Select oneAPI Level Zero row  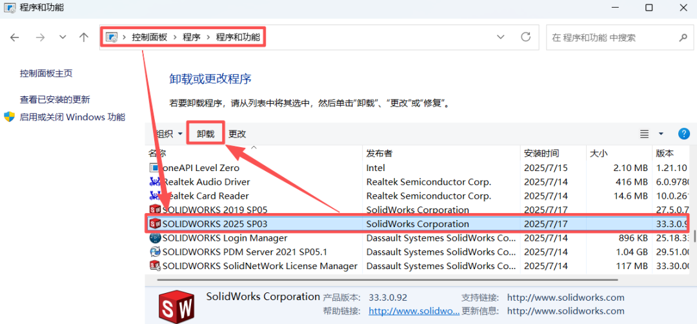tap(418, 168)
